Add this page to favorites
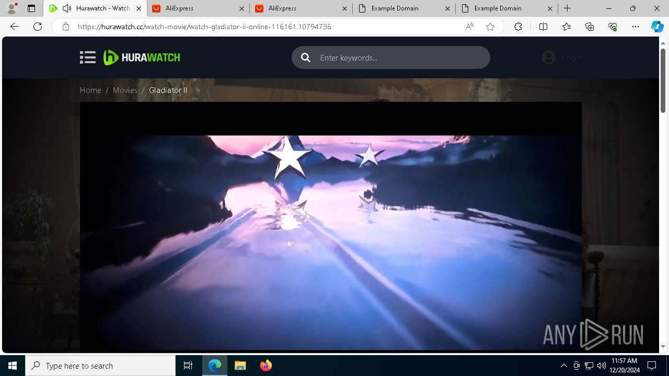 point(490,27)
